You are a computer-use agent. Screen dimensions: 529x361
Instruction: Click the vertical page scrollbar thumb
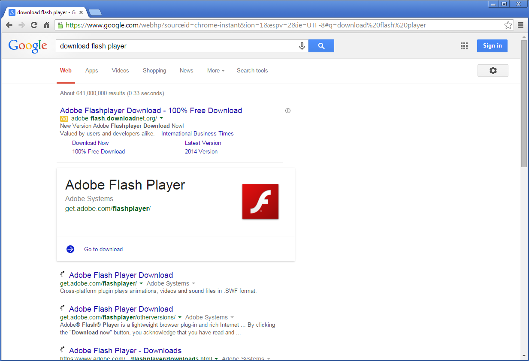point(524,103)
